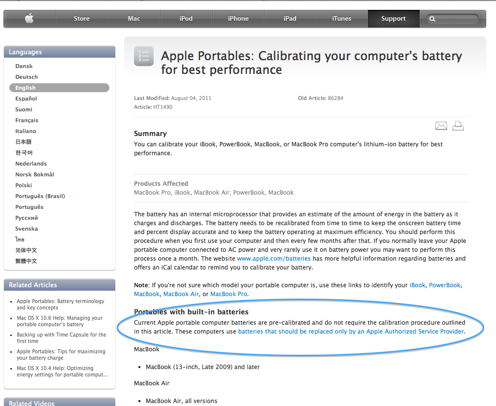Choose Svenska language
The width and height of the screenshot is (496, 406).
[x=26, y=229]
